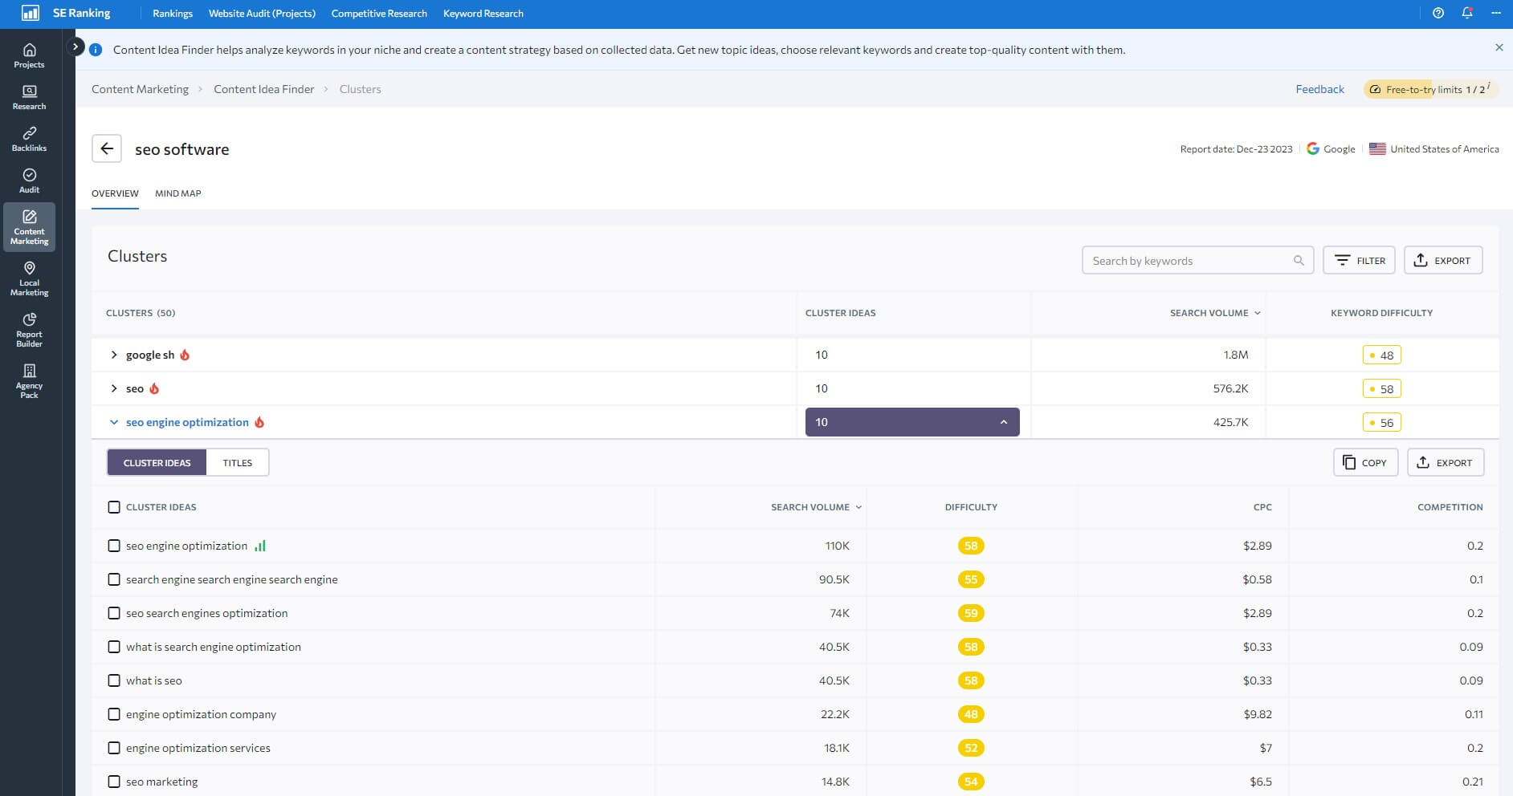Open the three-dots more menu
The image size is (1513, 796).
(1495, 13)
